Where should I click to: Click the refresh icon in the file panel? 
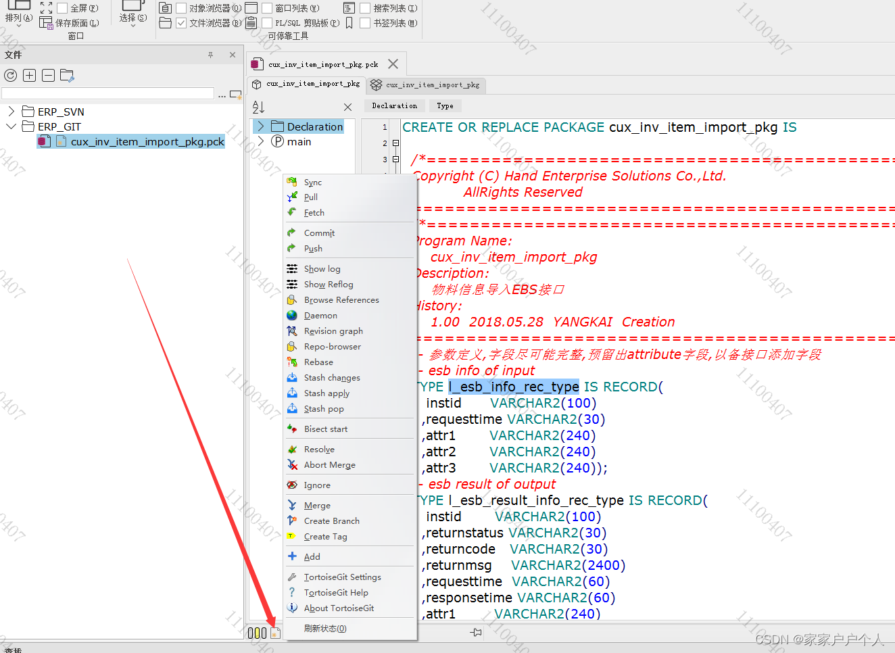10,75
